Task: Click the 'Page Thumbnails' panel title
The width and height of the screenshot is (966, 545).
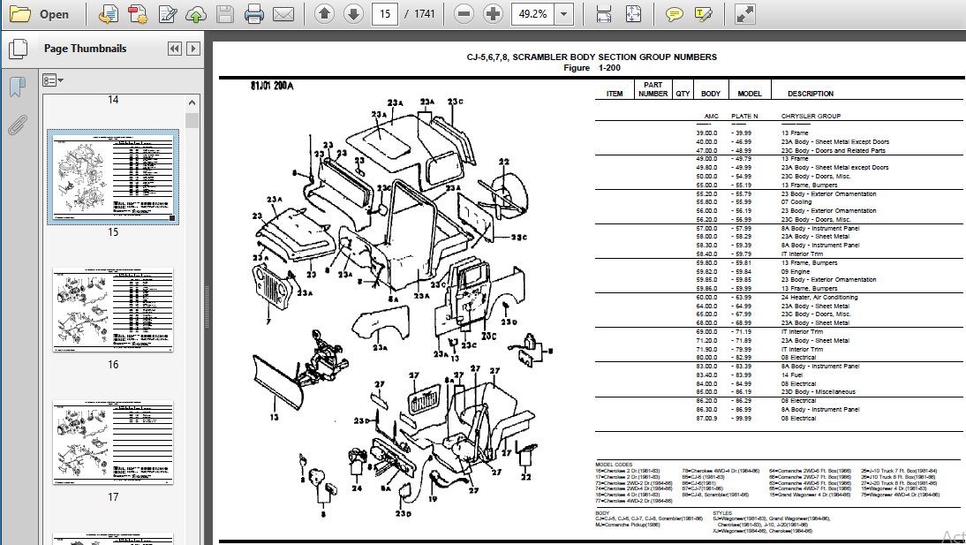Action: 85,49
